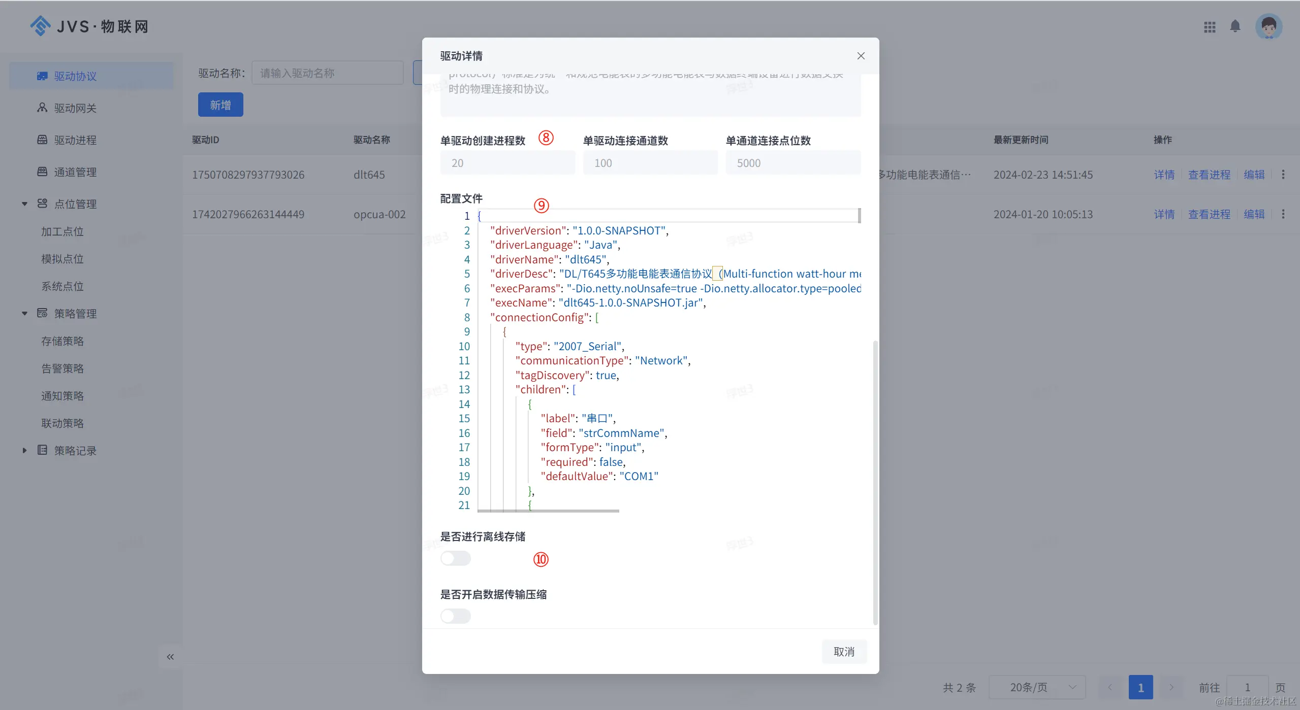Open the 存储策略 menu item
This screenshot has height=710, width=1300.
pyautogui.click(x=62, y=341)
